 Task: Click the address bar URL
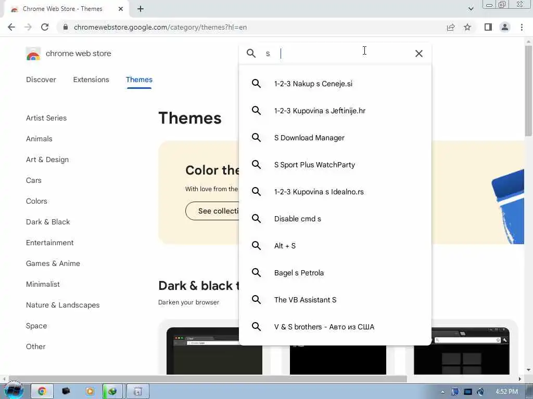(x=160, y=27)
